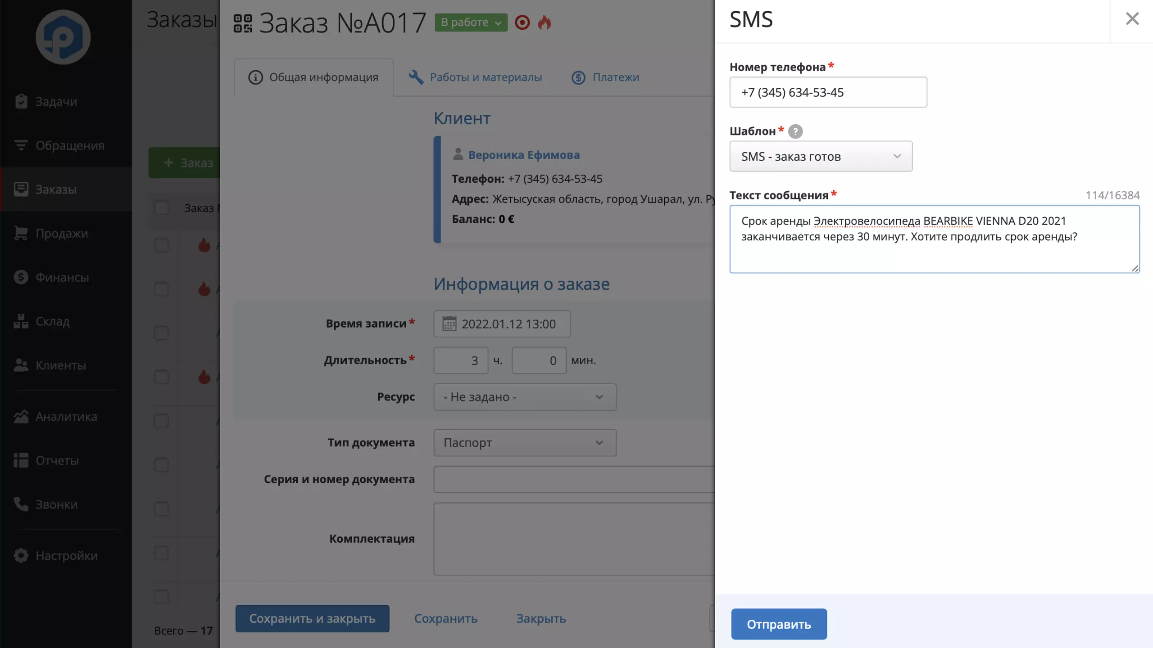This screenshot has height=648, width=1153.
Task: Expand the Шаблон dropdown 'SMS - заказ готов'
Action: pyautogui.click(x=821, y=156)
